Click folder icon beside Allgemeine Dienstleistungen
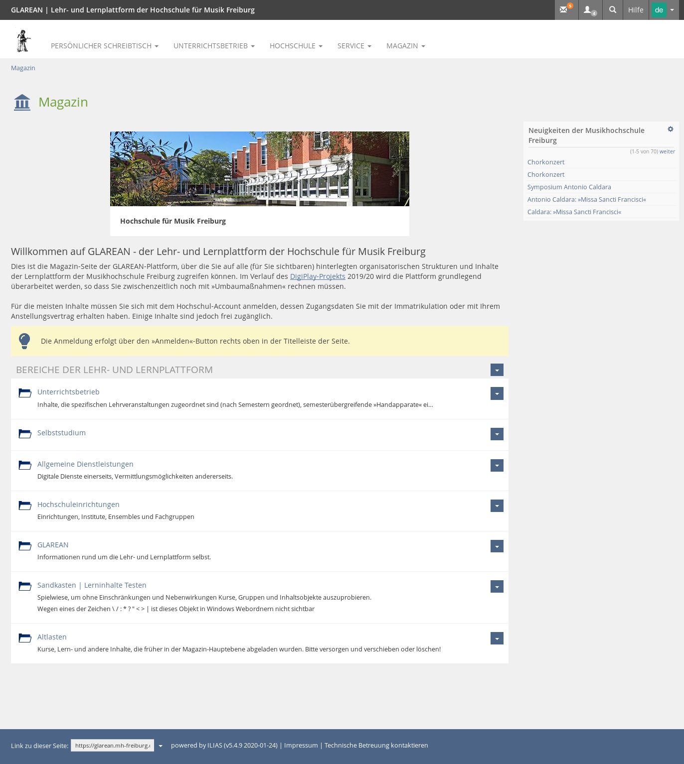 (x=25, y=465)
